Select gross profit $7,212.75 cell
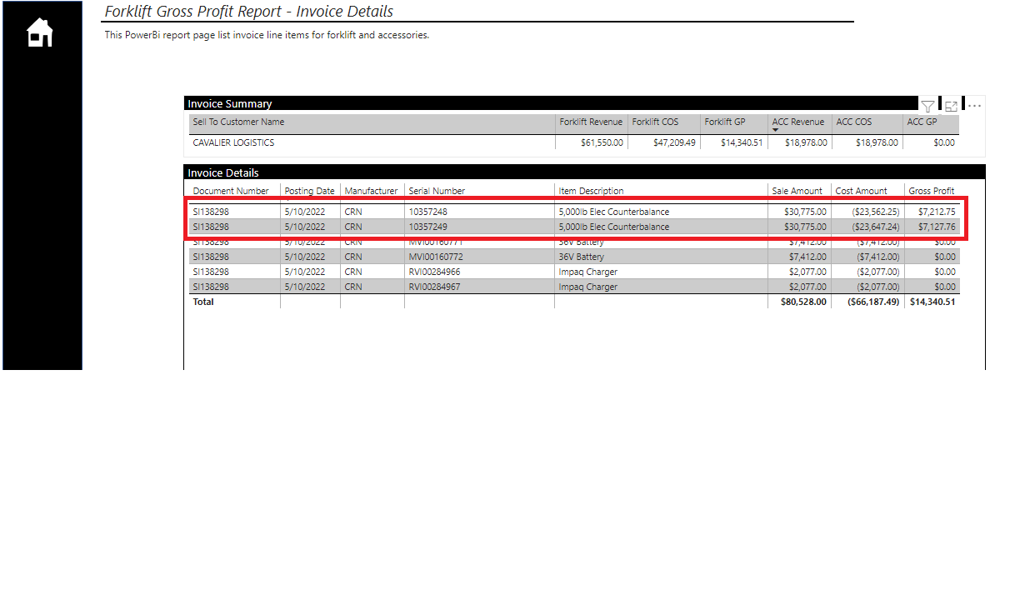The width and height of the screenshot is (1035, 600). coord(937,212)
